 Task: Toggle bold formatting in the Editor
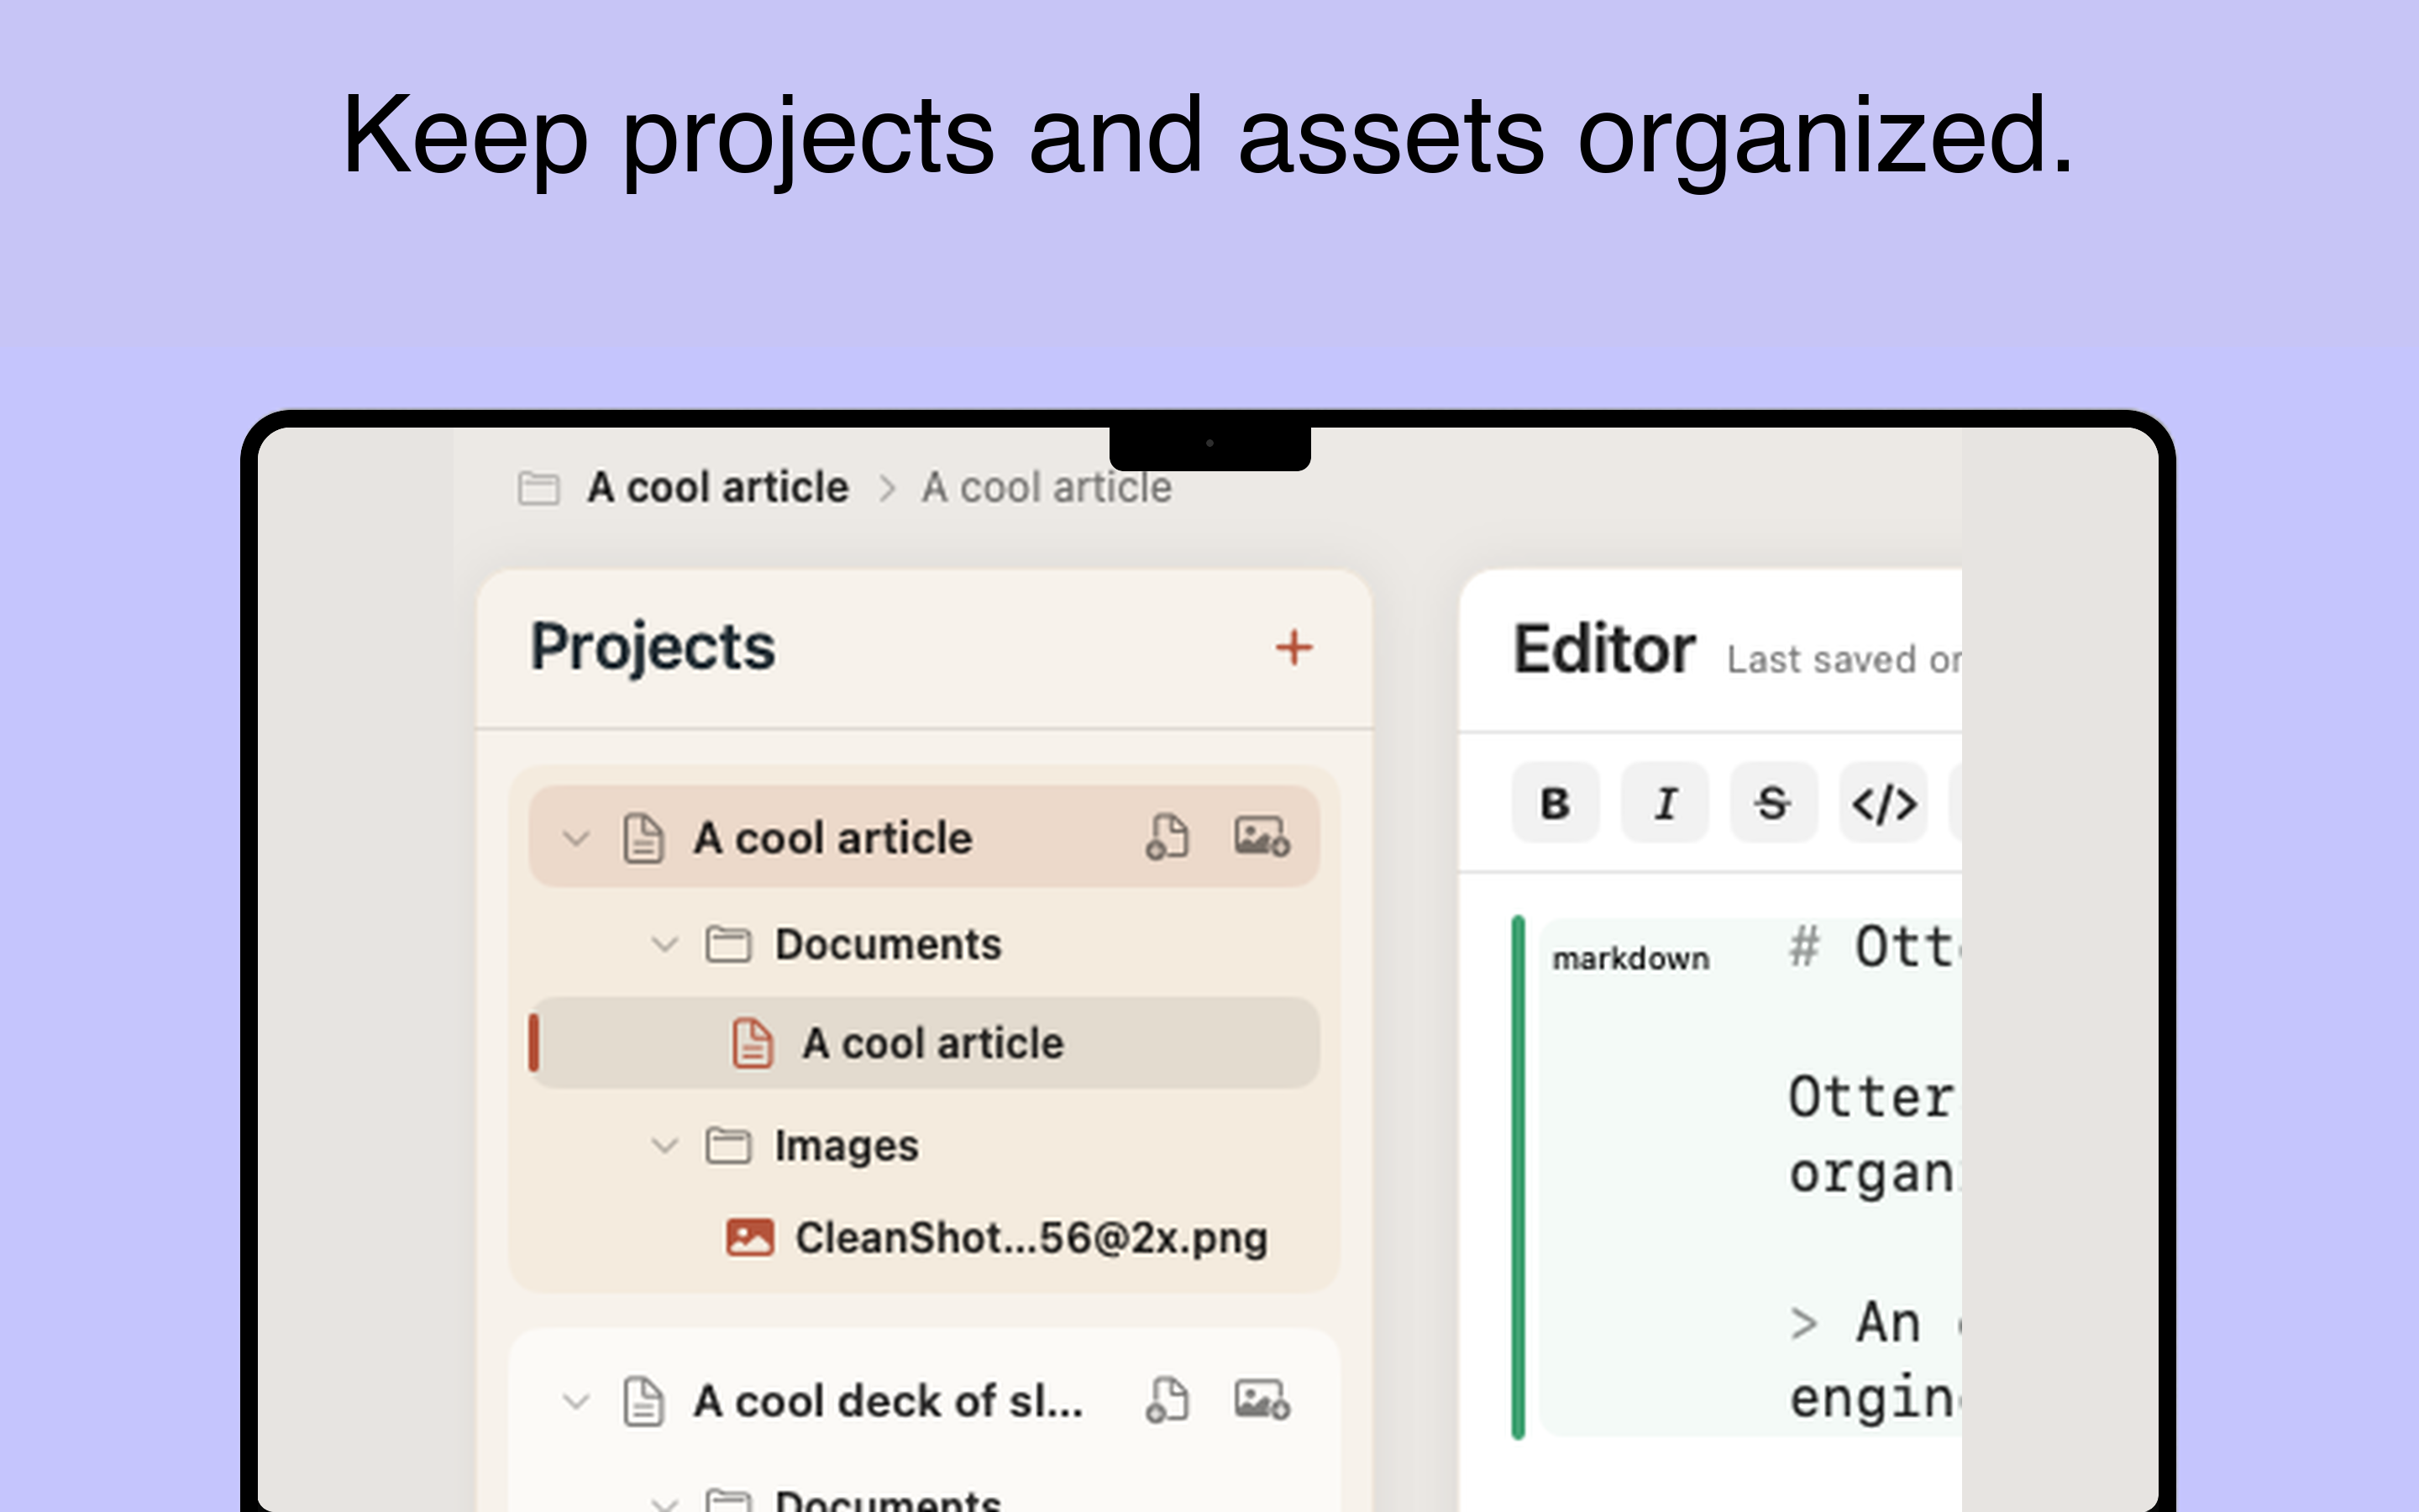coord(1555,802)
